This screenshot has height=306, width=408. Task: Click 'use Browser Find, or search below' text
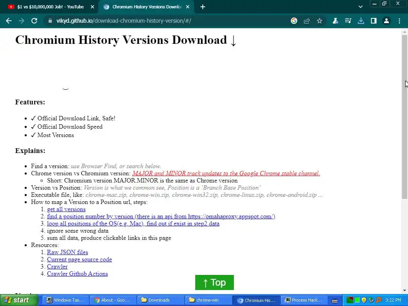(x=116, y=166)
